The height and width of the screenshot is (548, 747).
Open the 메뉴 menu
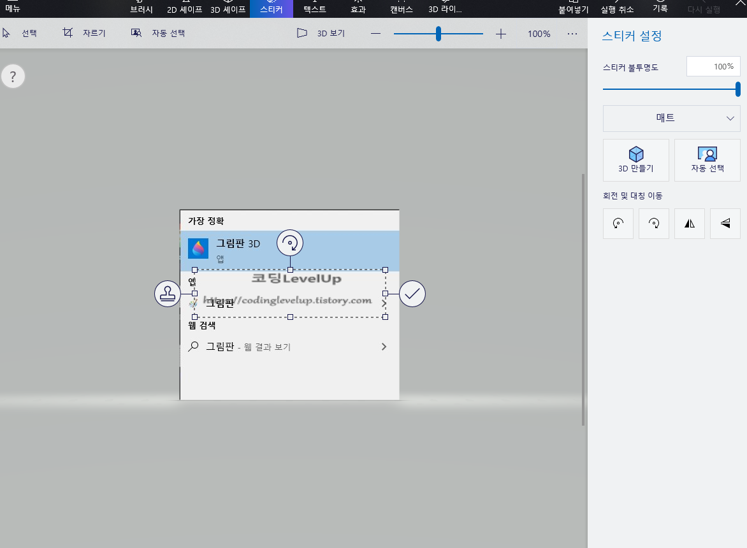point(13,8)
